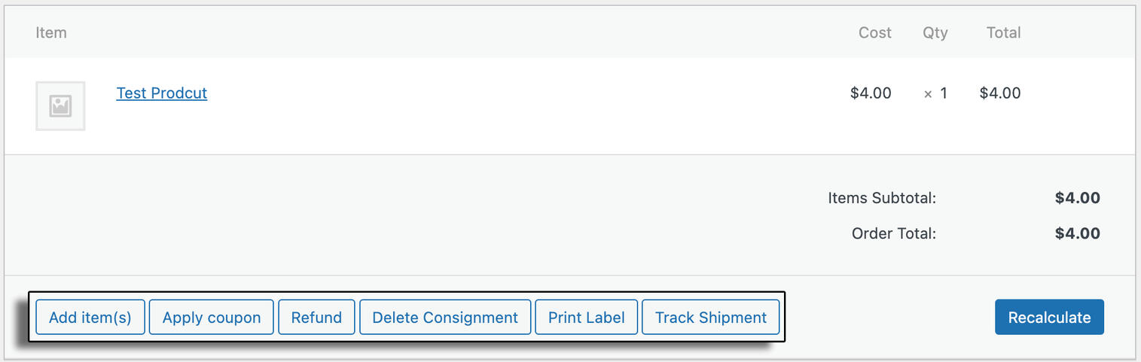Click the Total column header

[x=1003, y=33]
